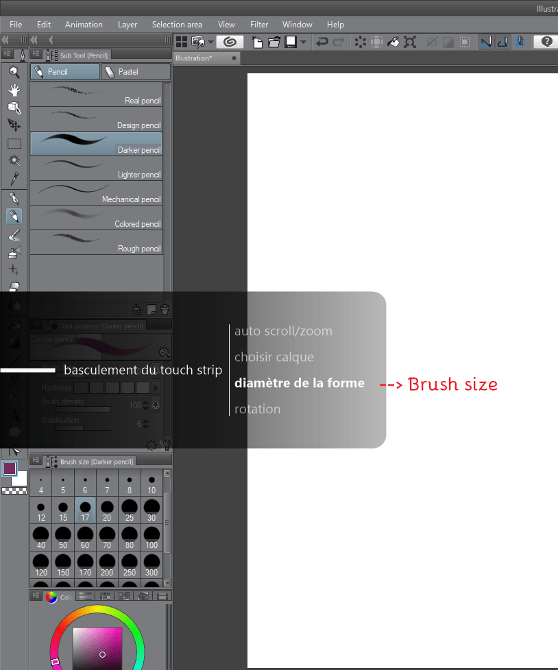Screen dimensions: 558x670
Task: Open a file via folder icon
Action: click(274, 42)
